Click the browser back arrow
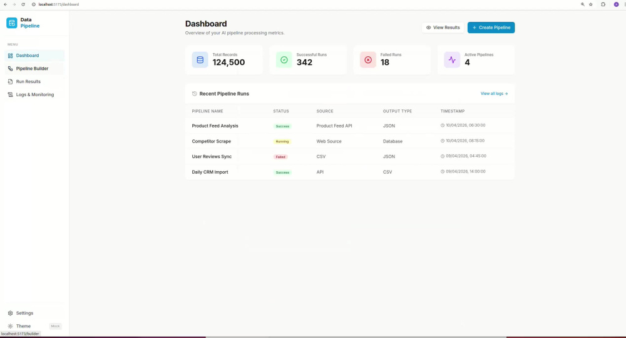Viewport: 626px width, 338px height. coord(6,4)
